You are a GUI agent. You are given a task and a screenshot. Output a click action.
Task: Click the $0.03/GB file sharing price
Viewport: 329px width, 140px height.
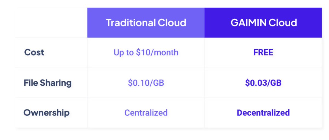coord(263,83)
